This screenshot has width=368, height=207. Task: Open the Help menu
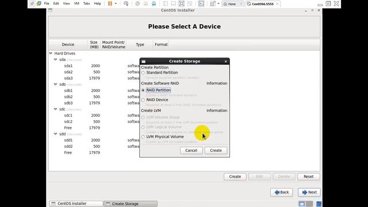97,3
